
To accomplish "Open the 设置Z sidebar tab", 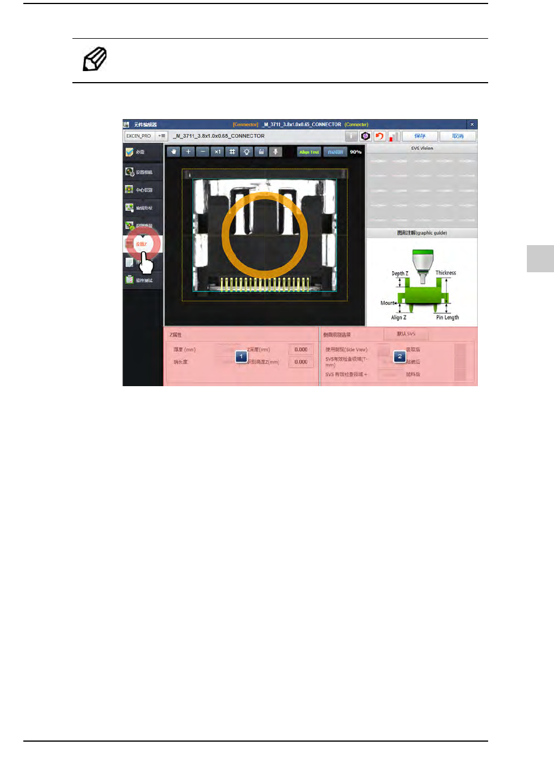I will pyautogui.click(x=142, y=244).
